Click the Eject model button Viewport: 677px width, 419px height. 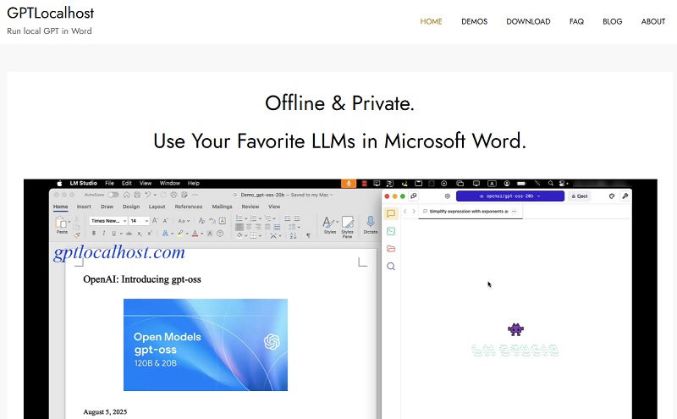pos(580,196)
